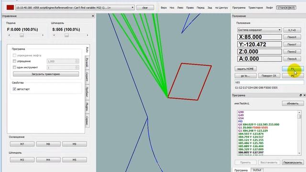Click the задать HOME button
This screenshot has height=172, width=306.
tap(245, 69)
